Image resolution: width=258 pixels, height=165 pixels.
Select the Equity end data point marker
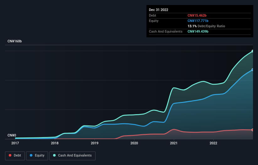pos(253,70)
